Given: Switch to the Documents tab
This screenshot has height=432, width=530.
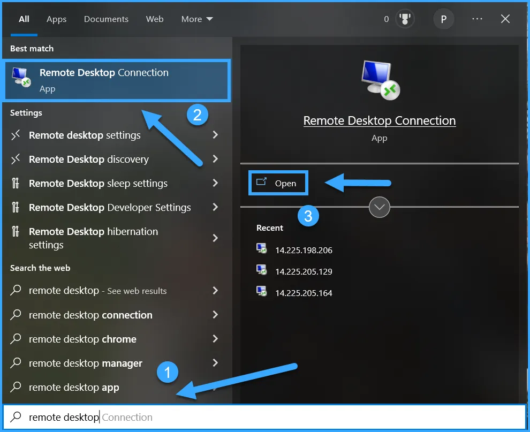Looking at the screenshot, I should (x=106, y=19).
